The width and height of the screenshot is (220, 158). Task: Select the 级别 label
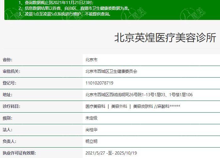(8, 118)
